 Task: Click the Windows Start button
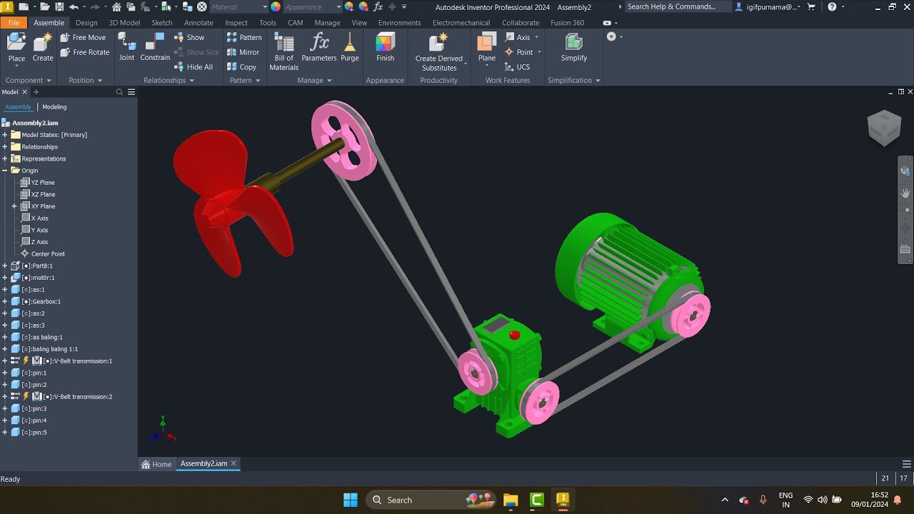coord(351,500)
